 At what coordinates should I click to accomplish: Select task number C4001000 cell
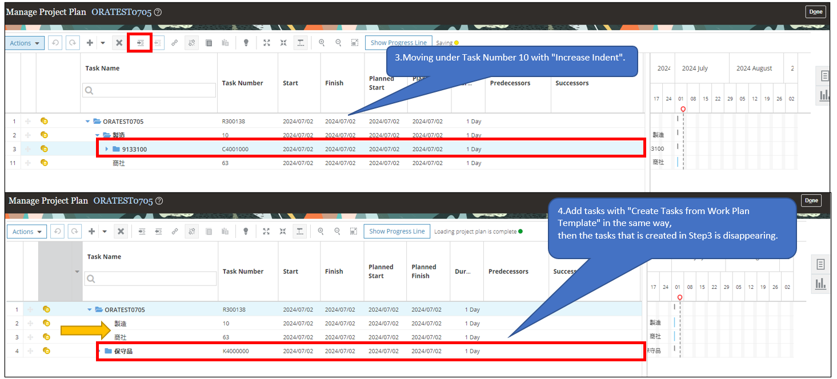pos(235,149)
